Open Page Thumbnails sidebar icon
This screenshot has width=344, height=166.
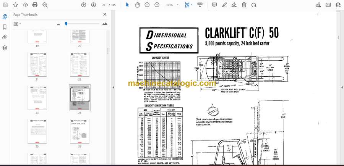pyautogui.click(x=5, y=17)
